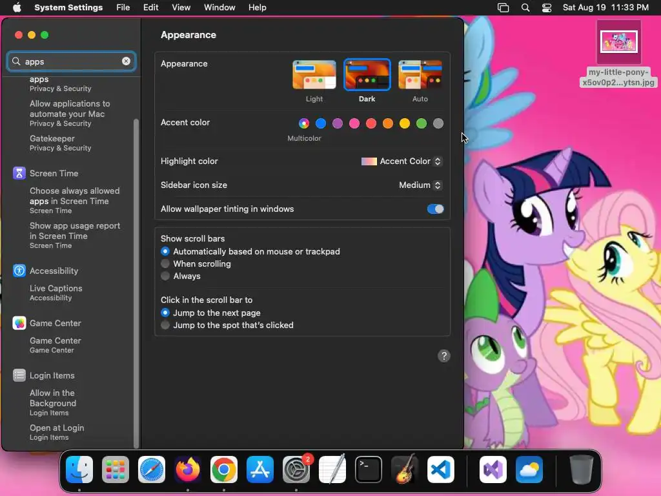The height and width of the screenshot is (496, 661).
Task: Select Always show scroll bars option
Action: coord(165,276)
